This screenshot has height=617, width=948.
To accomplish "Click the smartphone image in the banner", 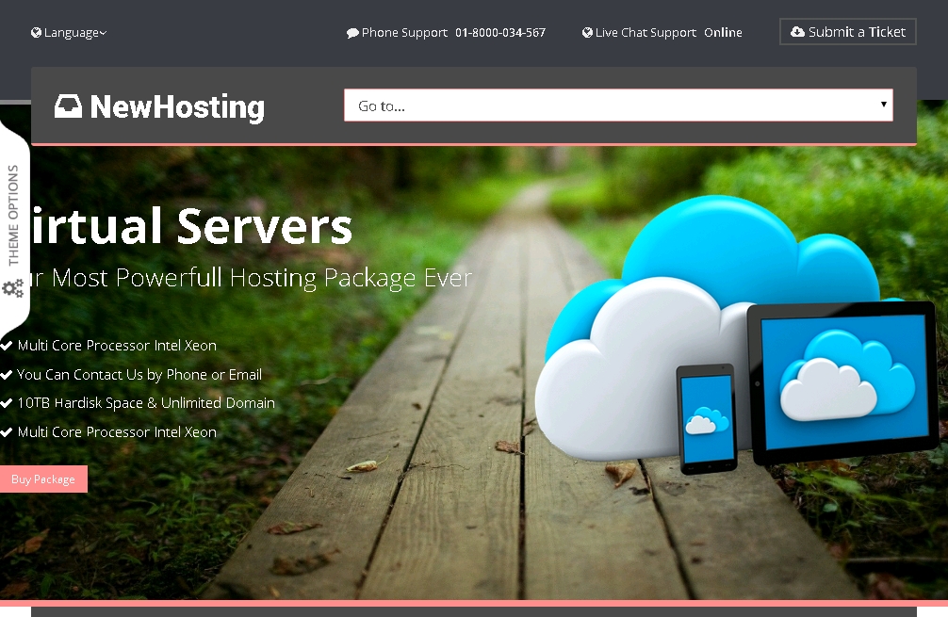I will tap(706, 417).
